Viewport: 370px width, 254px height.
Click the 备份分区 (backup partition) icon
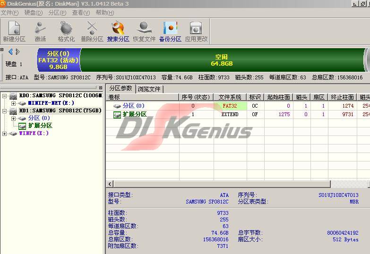coord(170,28)
